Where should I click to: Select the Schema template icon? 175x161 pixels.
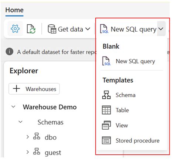(106, 95)
